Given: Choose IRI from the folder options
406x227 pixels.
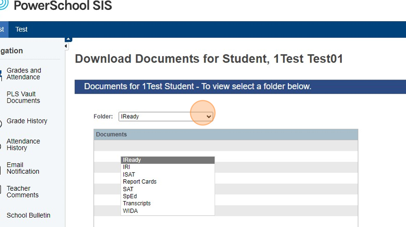Looking at the screenshot, I should tap(168, 167).
